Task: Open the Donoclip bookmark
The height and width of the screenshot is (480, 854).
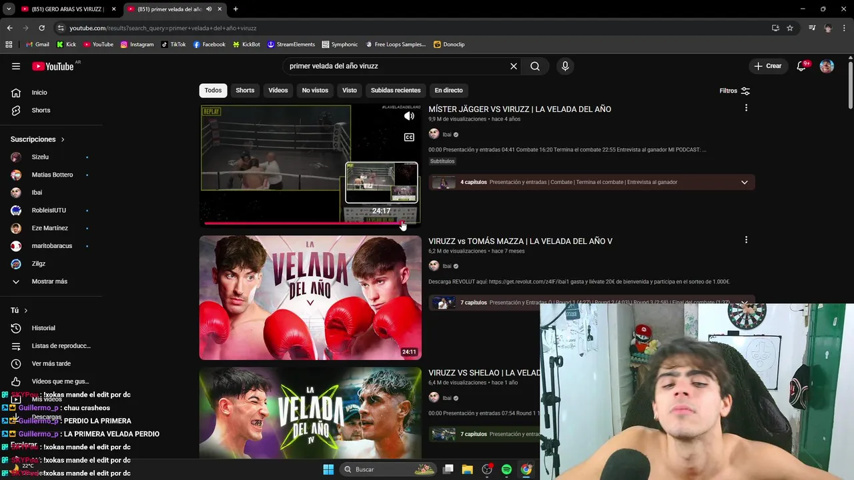Action: click(x=449, y=45)
